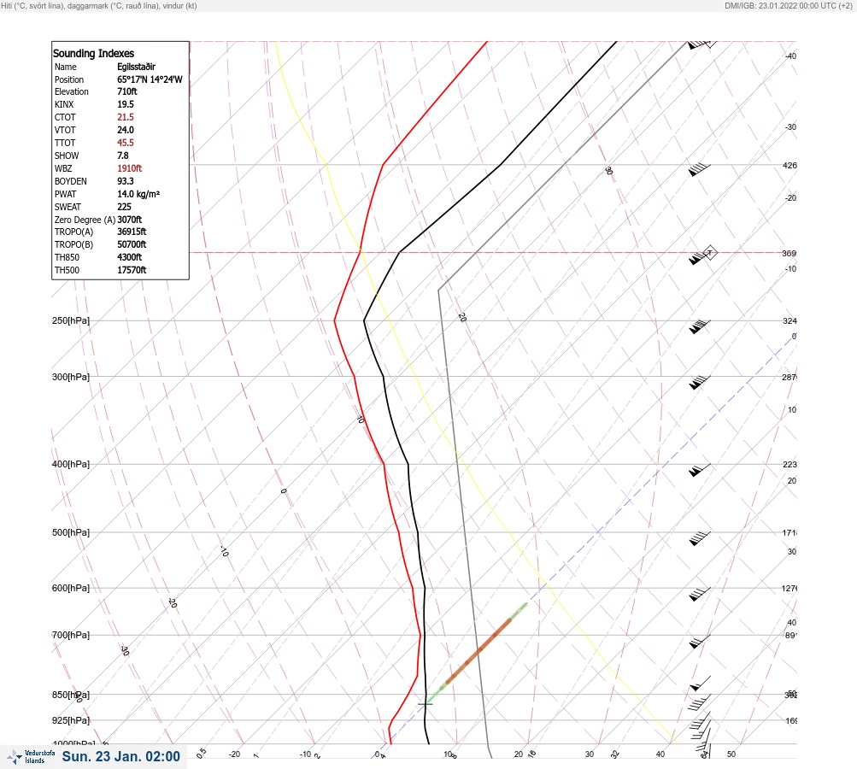Click the red WBZ value 1910ft
This screenshot has width=857, height=769.
(x=129, y=168)
